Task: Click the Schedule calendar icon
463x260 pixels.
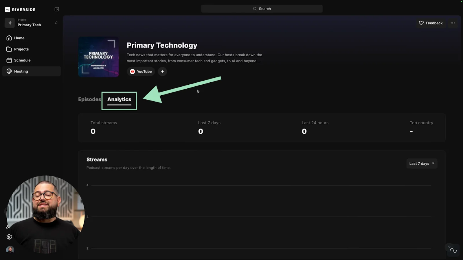Action: (x=9, y=60)
